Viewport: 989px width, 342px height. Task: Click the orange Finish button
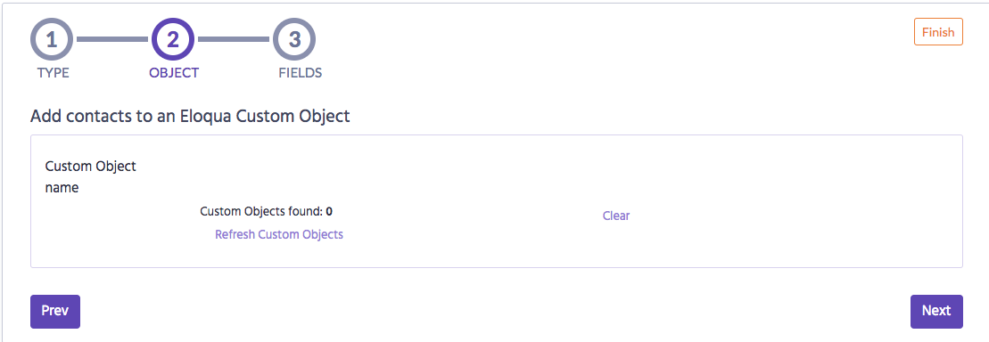pos(938,32)
